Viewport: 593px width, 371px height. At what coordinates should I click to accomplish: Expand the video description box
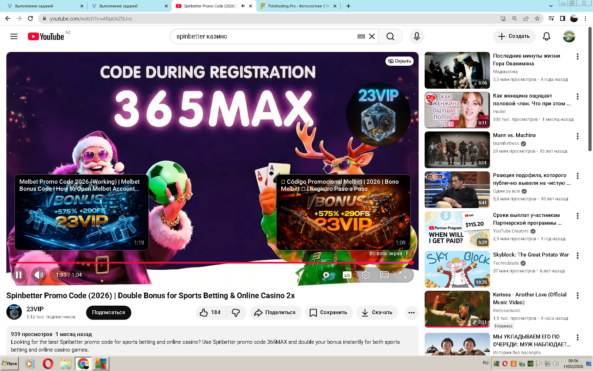click(212, 342)
